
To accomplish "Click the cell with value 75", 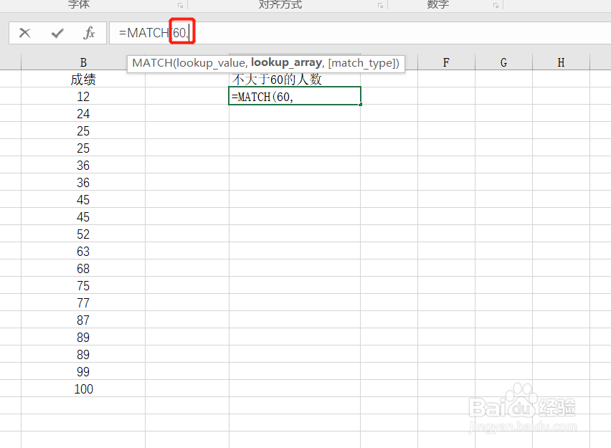I will click(83, 285).
